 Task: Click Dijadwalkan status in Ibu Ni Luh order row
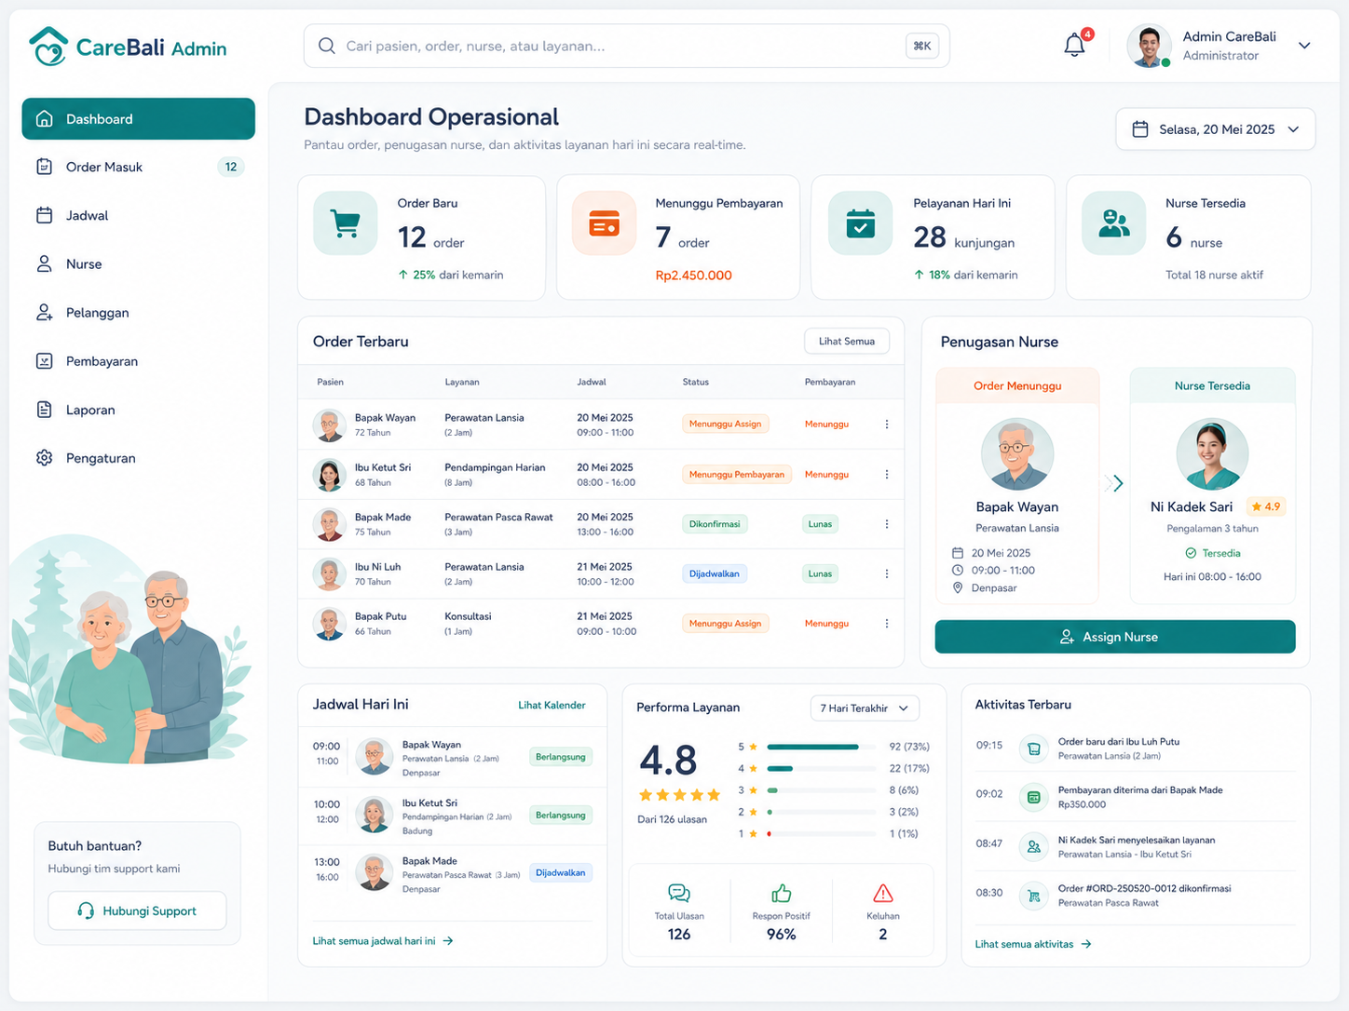pos(715,574)
